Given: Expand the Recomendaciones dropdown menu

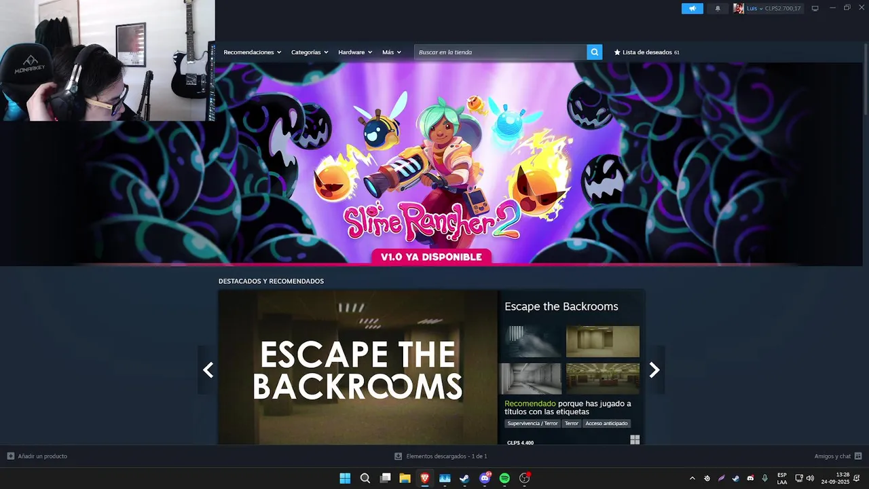Looking at the screenshot, I should coord(253,52).
